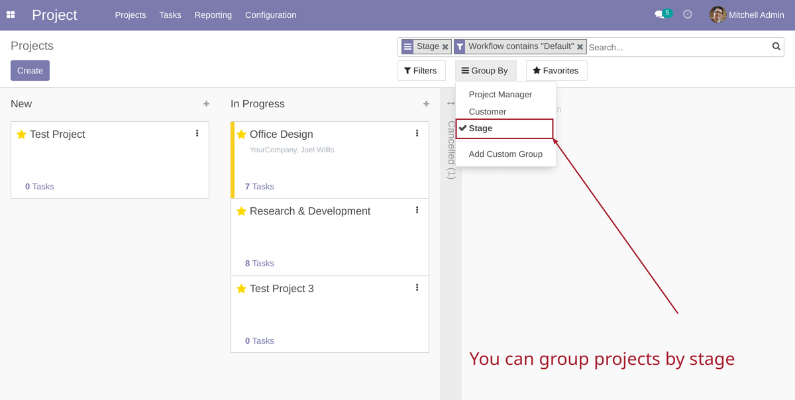
Task: Open the Filters dropdown
Action: tap(421, 70)
